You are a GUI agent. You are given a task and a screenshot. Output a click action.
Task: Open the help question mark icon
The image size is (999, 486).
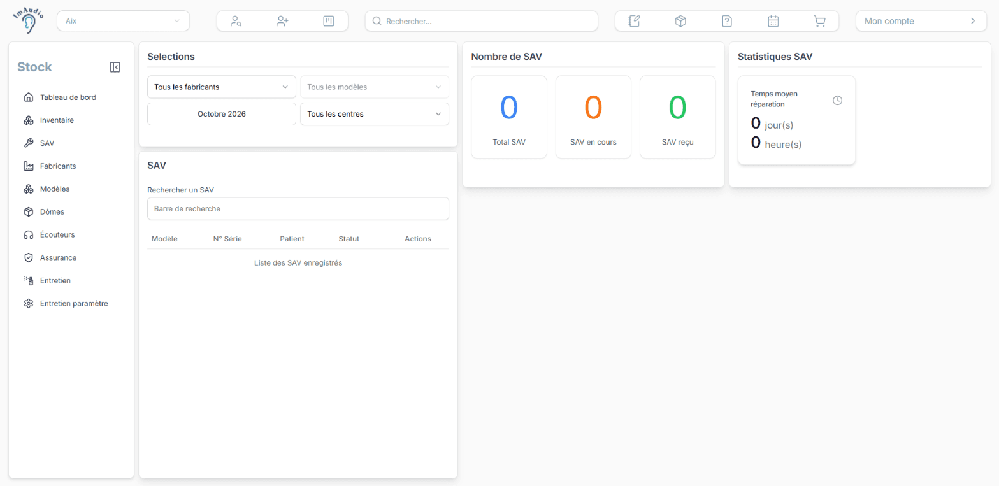point(727,21)
